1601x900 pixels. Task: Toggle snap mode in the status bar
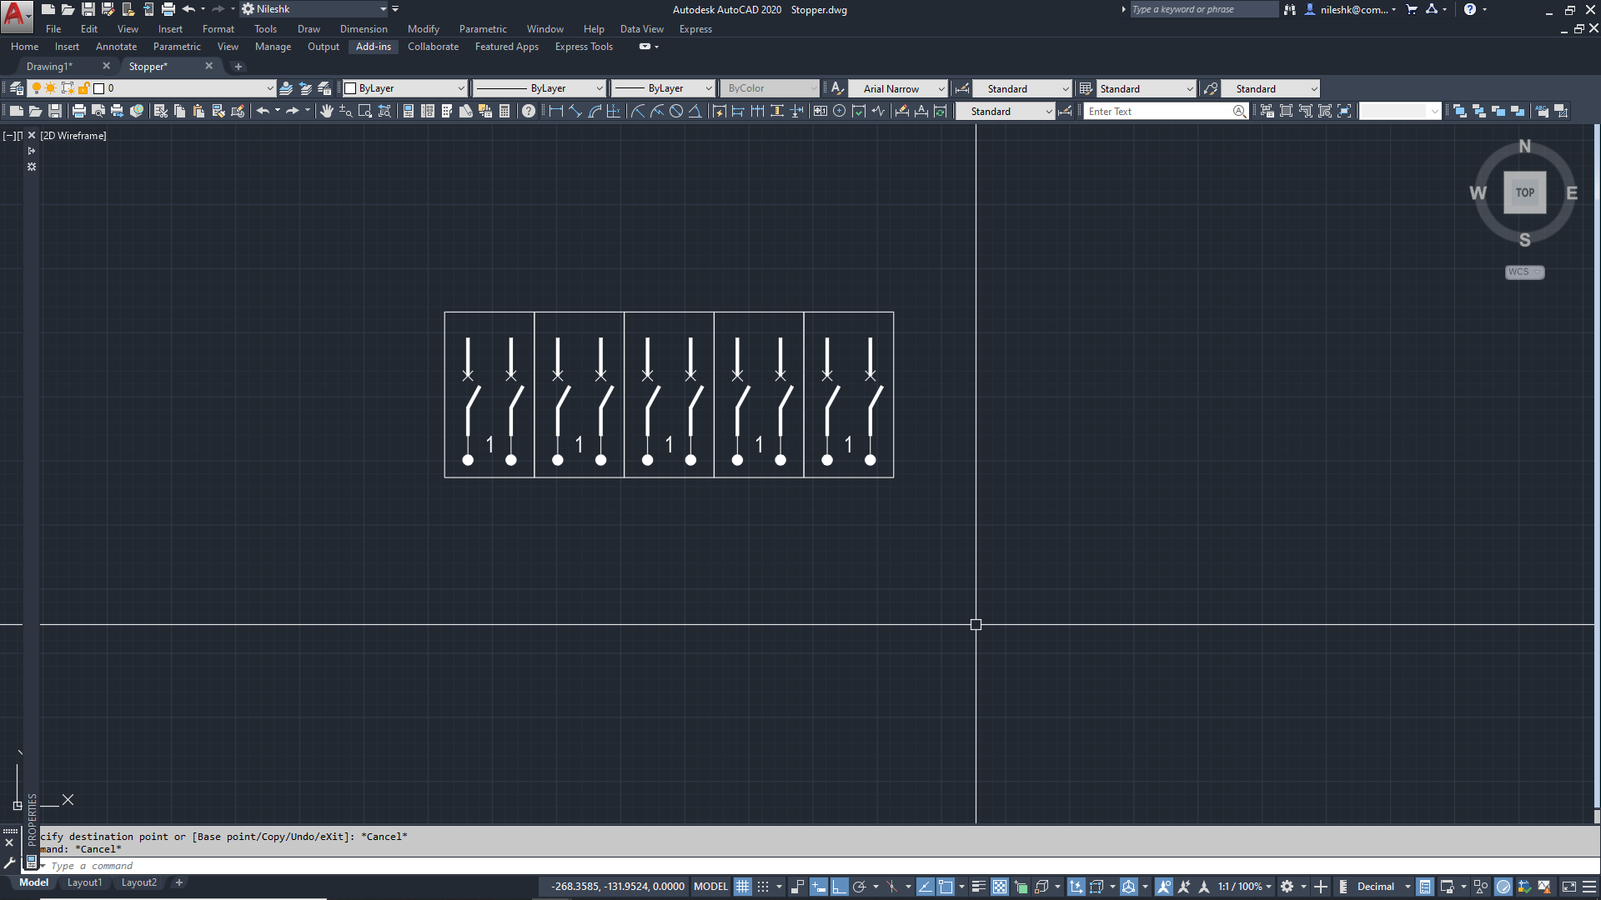(x=763, y=886)
